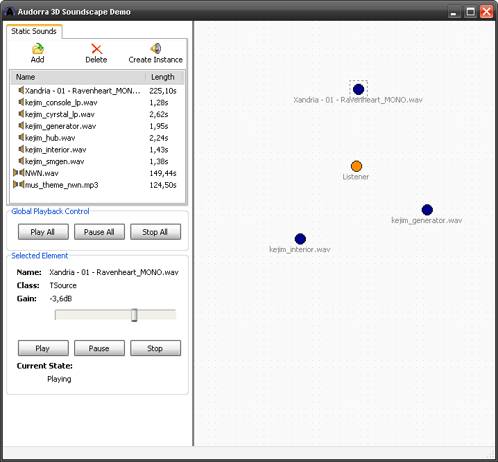
Task: Select the kejim_interior.wav source dot
Action: [300, 239]
